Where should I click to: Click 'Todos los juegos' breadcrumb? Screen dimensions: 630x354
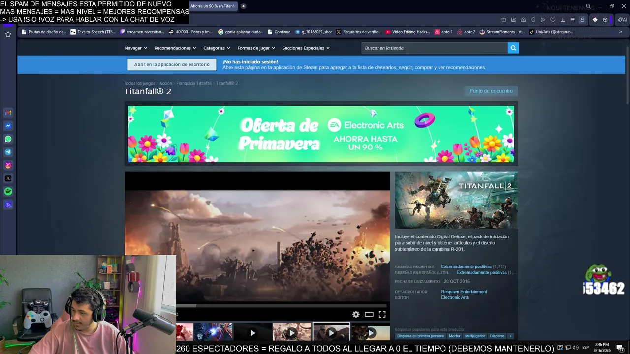pos(139,83)
